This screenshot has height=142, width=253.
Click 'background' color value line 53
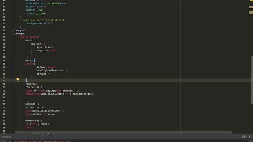point(48,24)
